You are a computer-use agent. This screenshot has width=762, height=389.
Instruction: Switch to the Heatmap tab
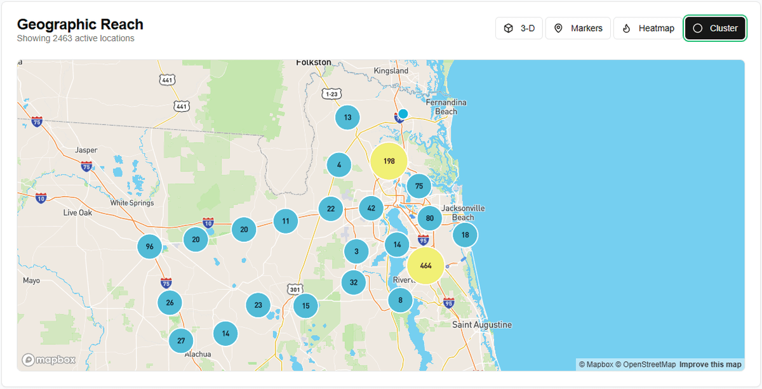click(647, 28)
